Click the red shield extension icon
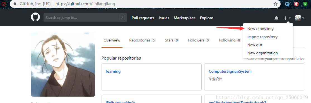The height and width of the screenshot is (103, 311). [296, 4]
